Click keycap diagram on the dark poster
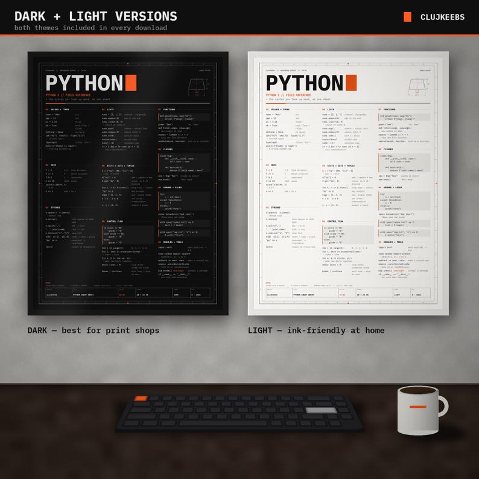The width and height of the screenshot is (479, 479). click(197, 87)
